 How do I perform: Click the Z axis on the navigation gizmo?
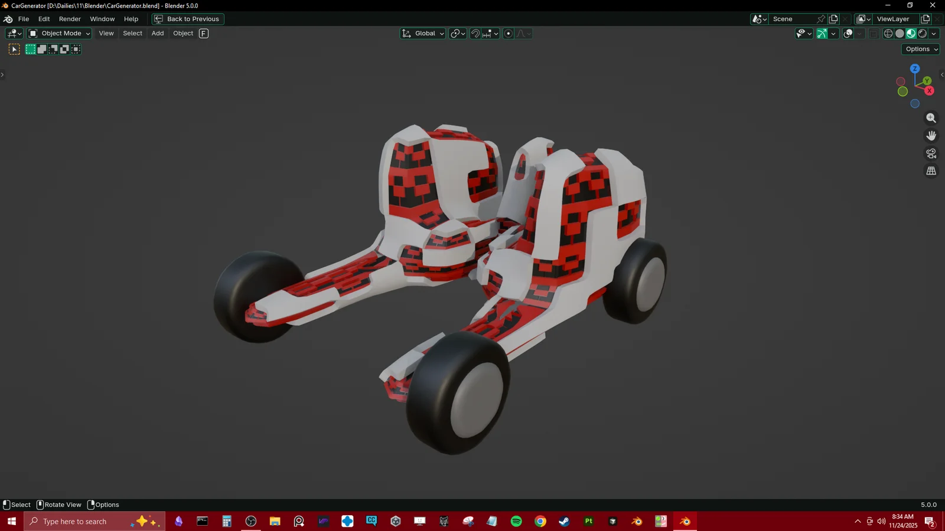click(x=914, y=69)
